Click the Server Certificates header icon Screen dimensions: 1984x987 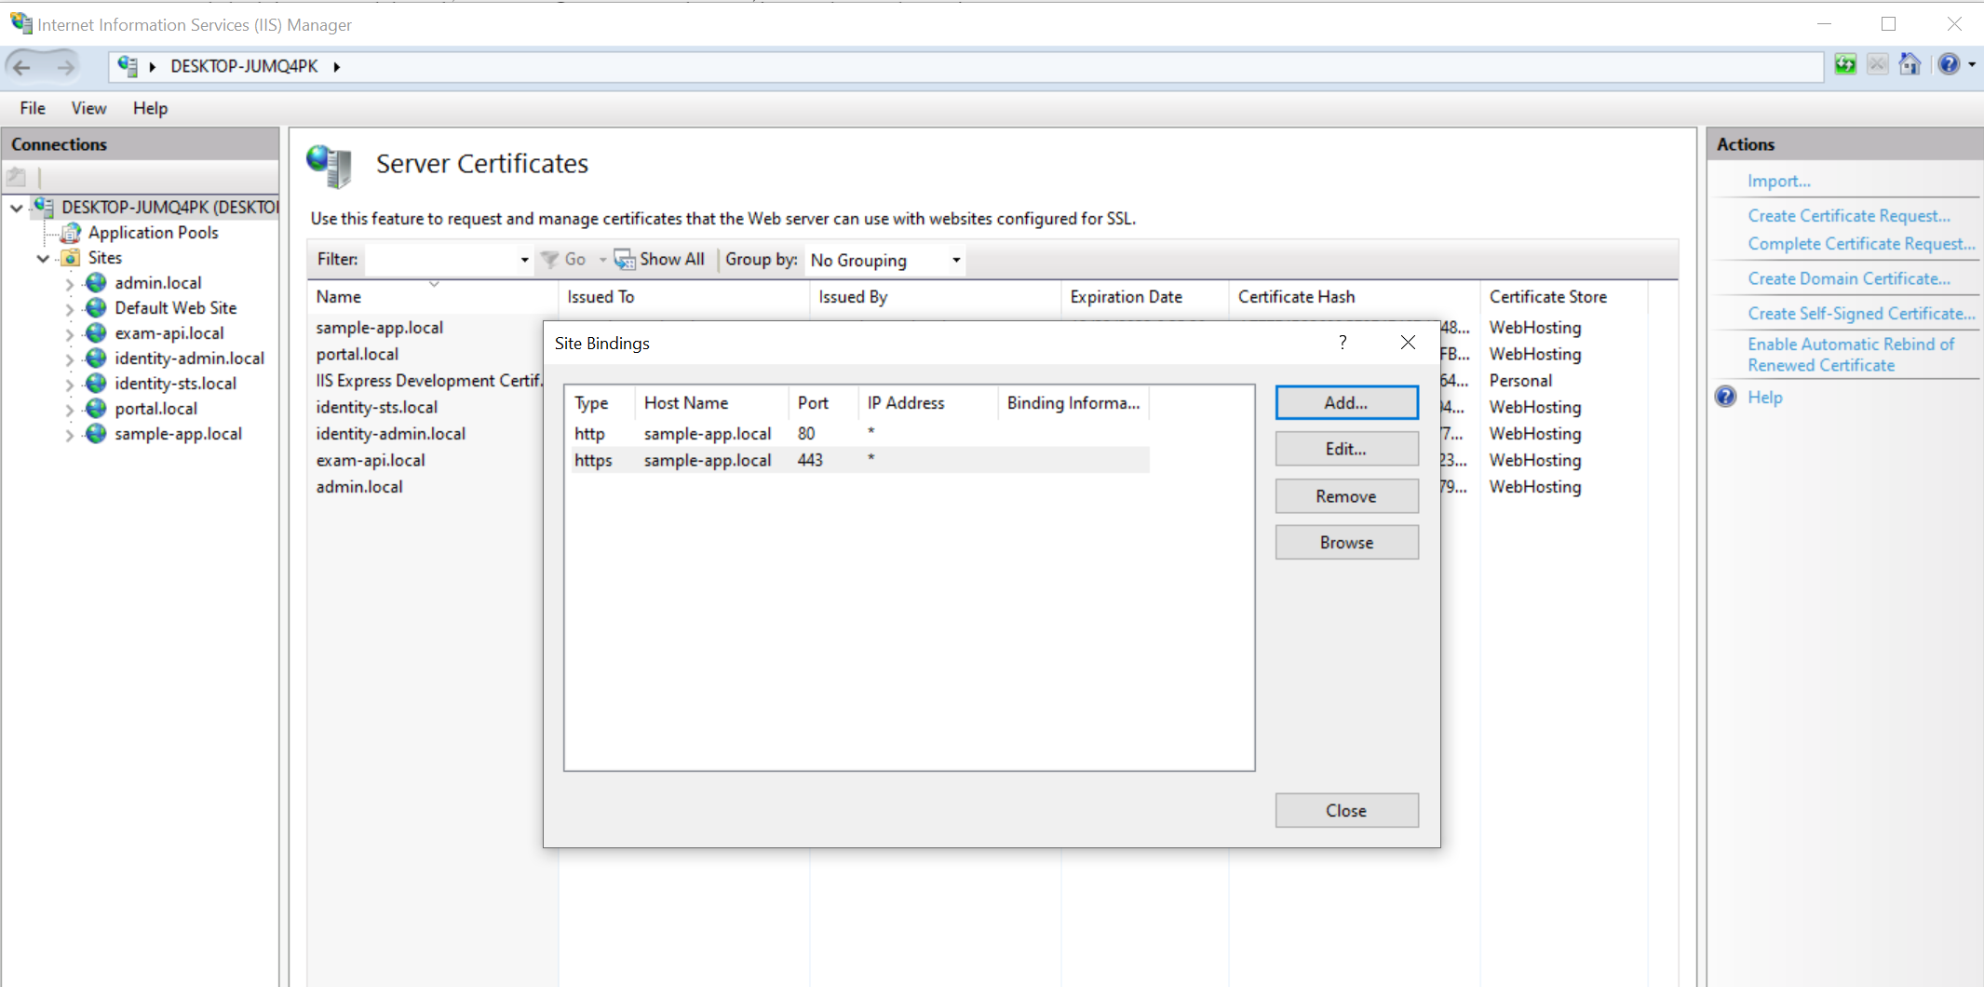pos(330,165)
